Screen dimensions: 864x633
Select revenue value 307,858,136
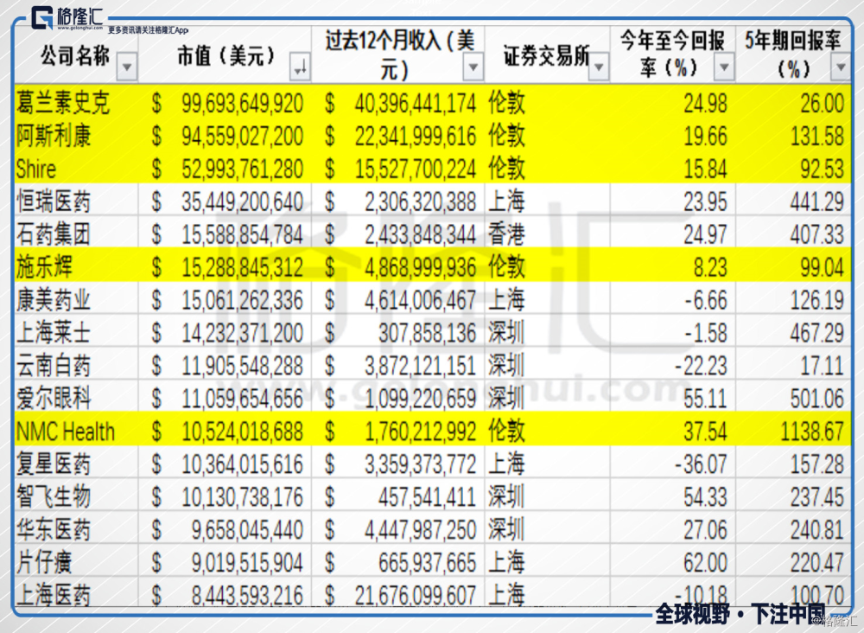(x=428, y=333)
